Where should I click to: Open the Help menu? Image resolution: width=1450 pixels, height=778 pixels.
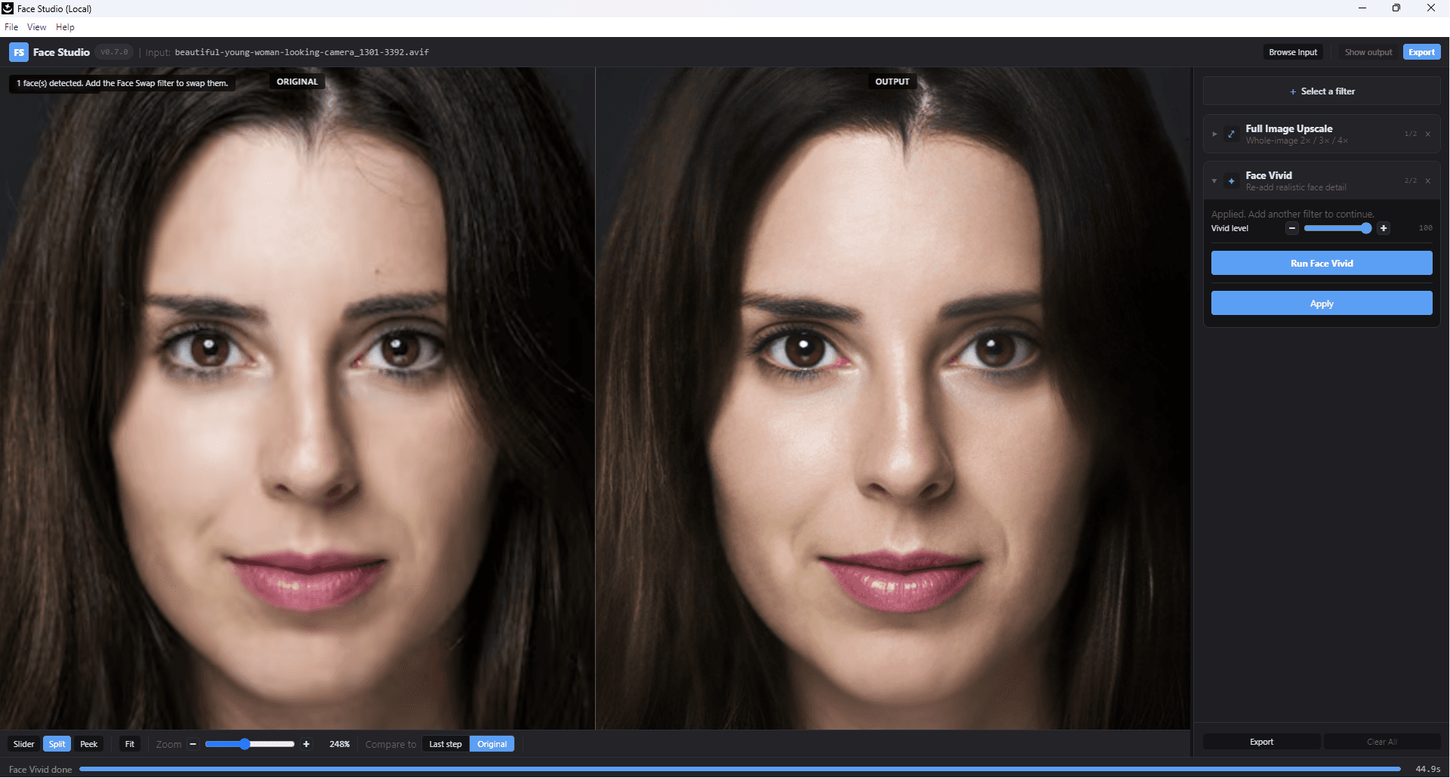tap(65, 27)
